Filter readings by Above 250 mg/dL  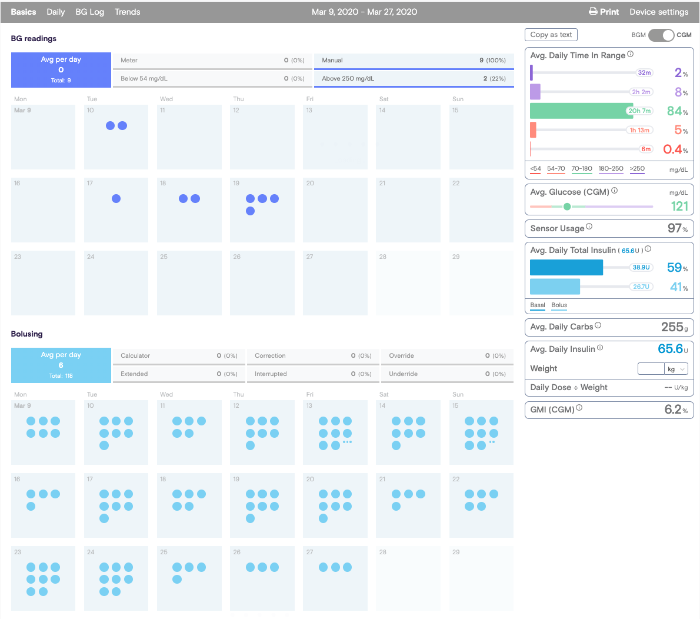[x=414, y=79]
